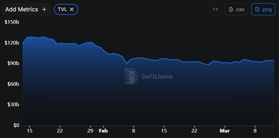This screenshot has width=279, height=138.
Task: Click the first 15 date label on x-axis
Action: [29, 131]
